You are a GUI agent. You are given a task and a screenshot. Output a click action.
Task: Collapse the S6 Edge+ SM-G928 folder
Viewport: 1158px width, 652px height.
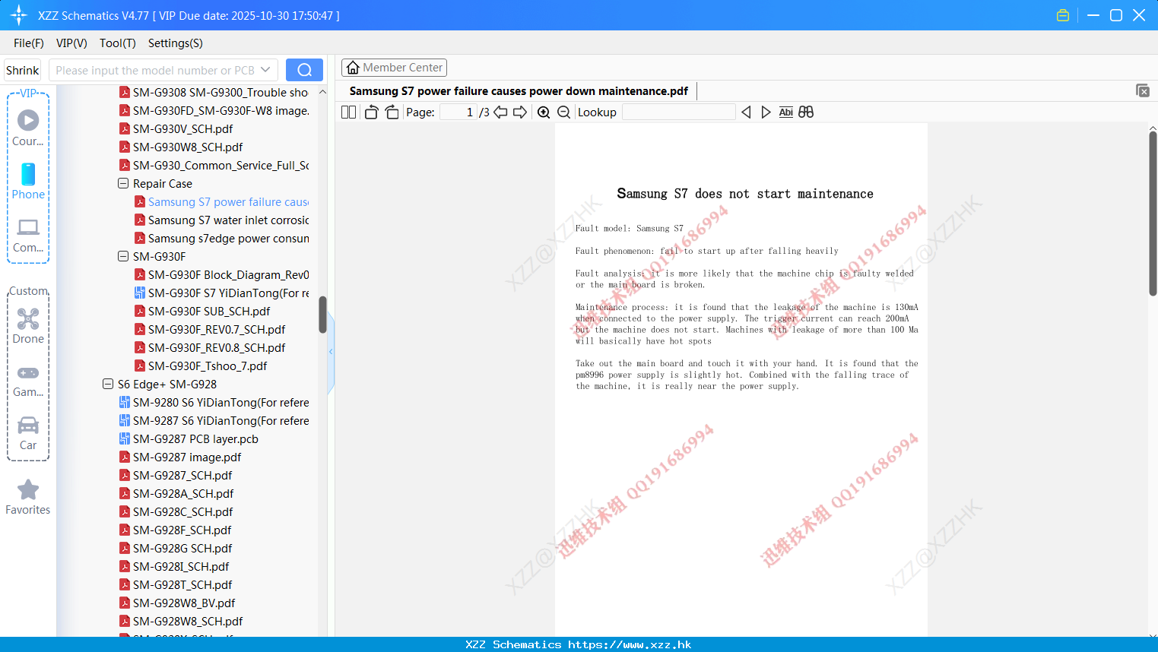108,384
